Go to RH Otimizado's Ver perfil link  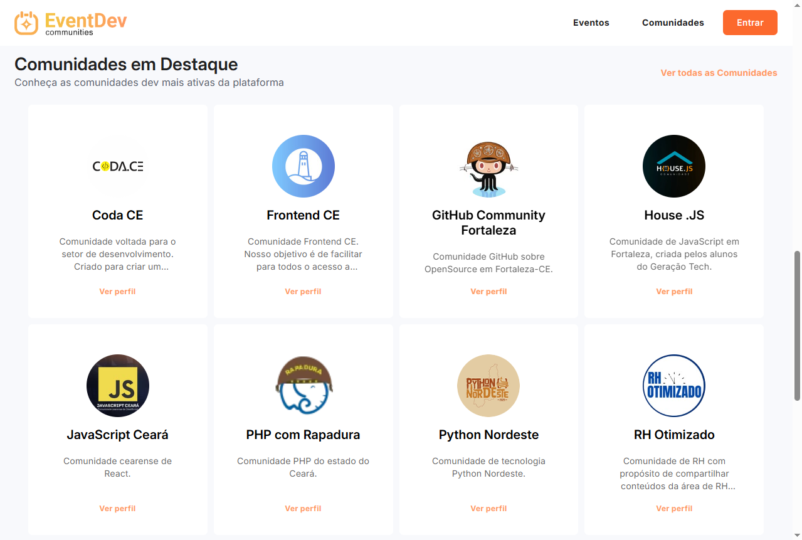coord(674,509)
